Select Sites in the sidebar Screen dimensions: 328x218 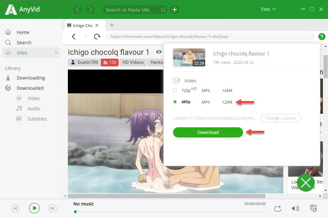[31, 53]
